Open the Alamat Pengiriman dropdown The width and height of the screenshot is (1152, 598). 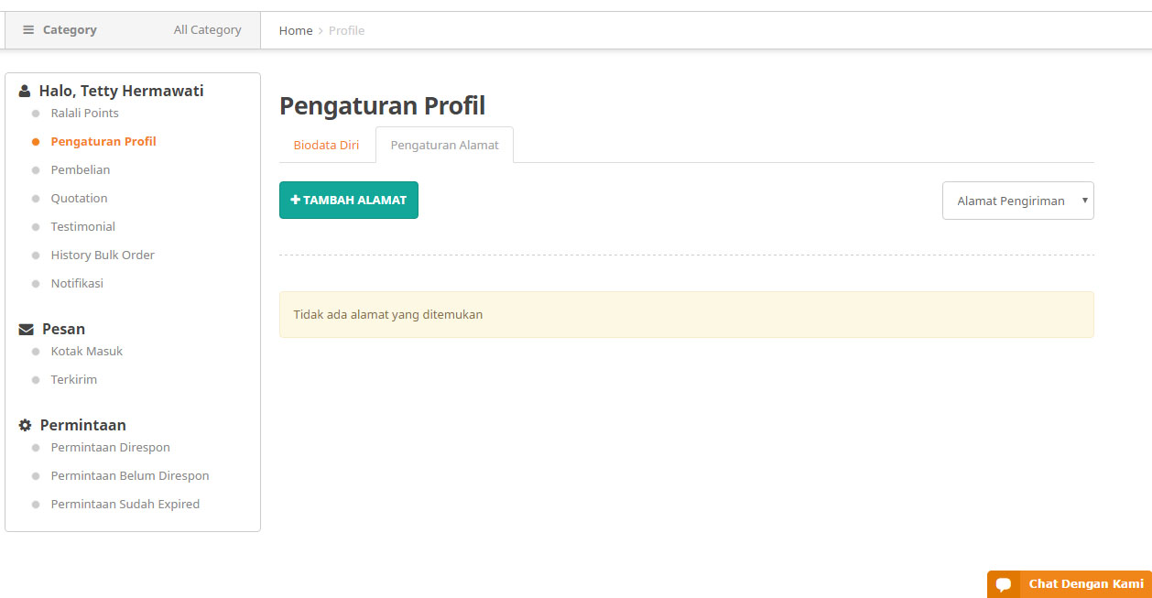click(1017, 201)
